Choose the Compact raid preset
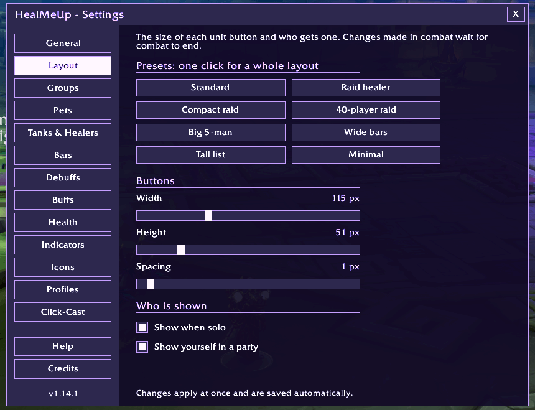Screen dimensions: 535x410 click(210, 110)
